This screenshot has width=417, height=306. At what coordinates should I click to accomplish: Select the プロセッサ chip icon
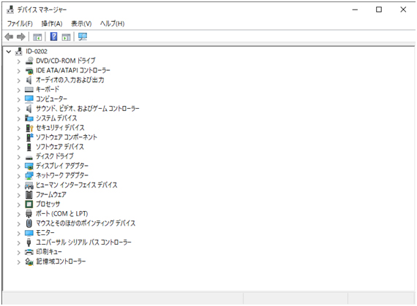click(x=29, y=204)
